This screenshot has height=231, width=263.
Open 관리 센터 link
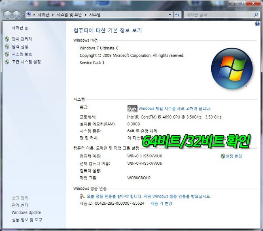pos(20,205)
